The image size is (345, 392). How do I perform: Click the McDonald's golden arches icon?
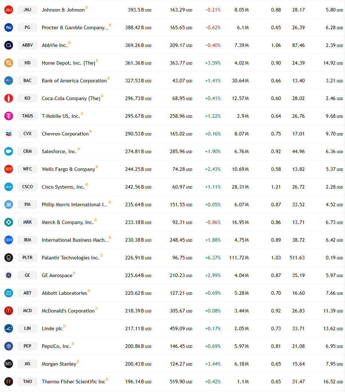pos(9,311)
